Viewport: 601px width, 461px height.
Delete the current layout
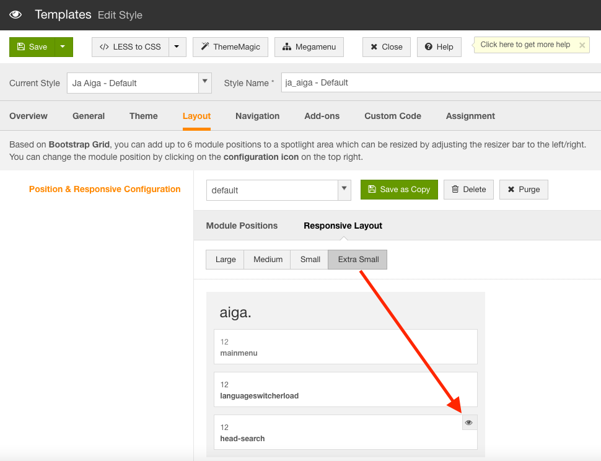coord(469,190)
